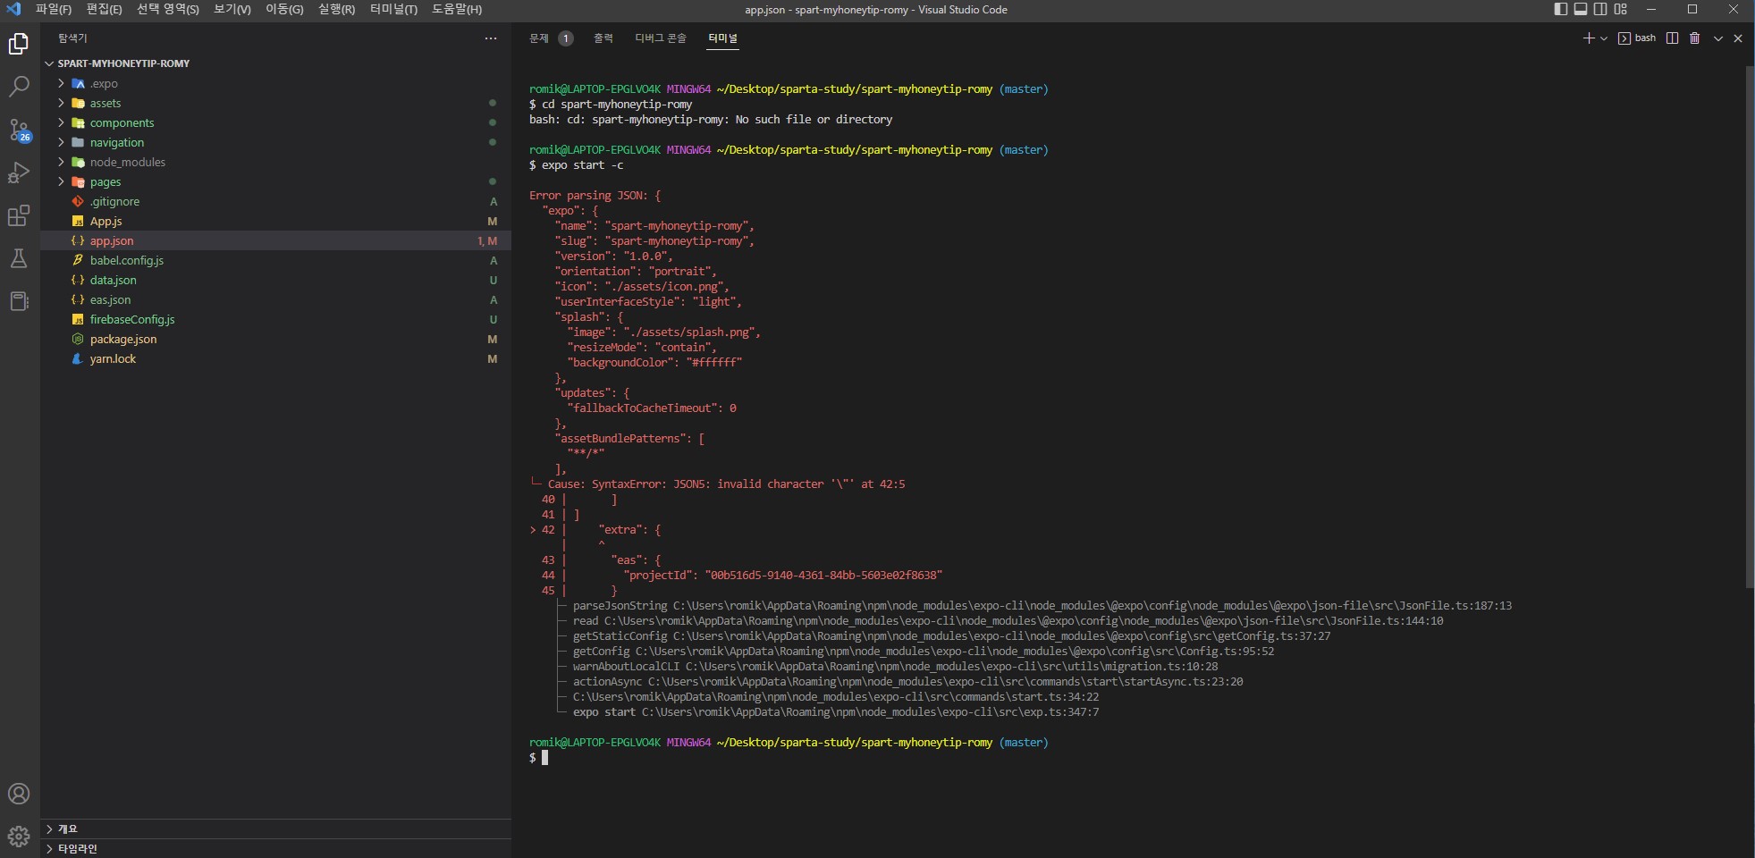Switch to the 출력 output tab
Image resolution: width=1755 pixels, height=858 pixels.
pos(603,38)
